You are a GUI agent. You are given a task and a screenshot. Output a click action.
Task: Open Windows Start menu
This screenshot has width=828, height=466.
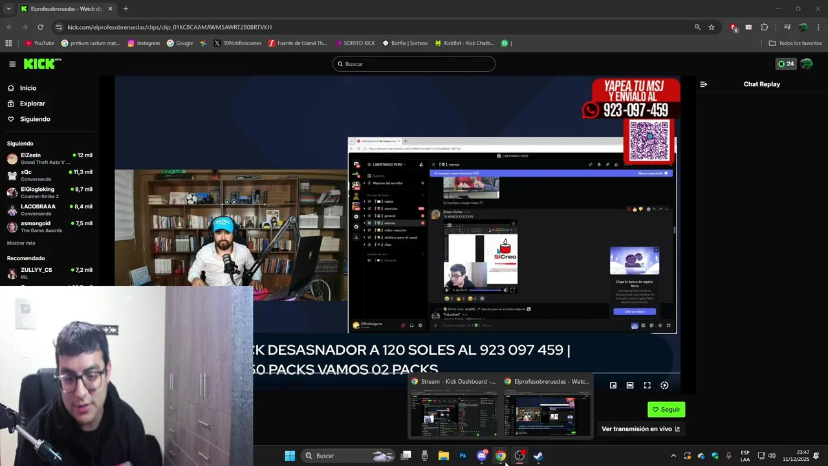pyautogui.click(x=290, y=456)
